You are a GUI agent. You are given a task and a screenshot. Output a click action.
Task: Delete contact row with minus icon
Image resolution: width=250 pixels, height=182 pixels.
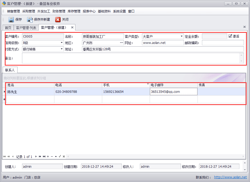coord(52,157)
